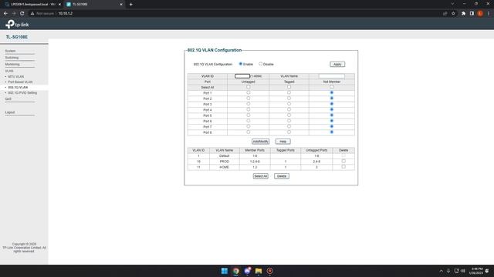Open the VLAN section in sidebar
The width and height of the screenshot is (494, 277).
[x=9, y=72]
